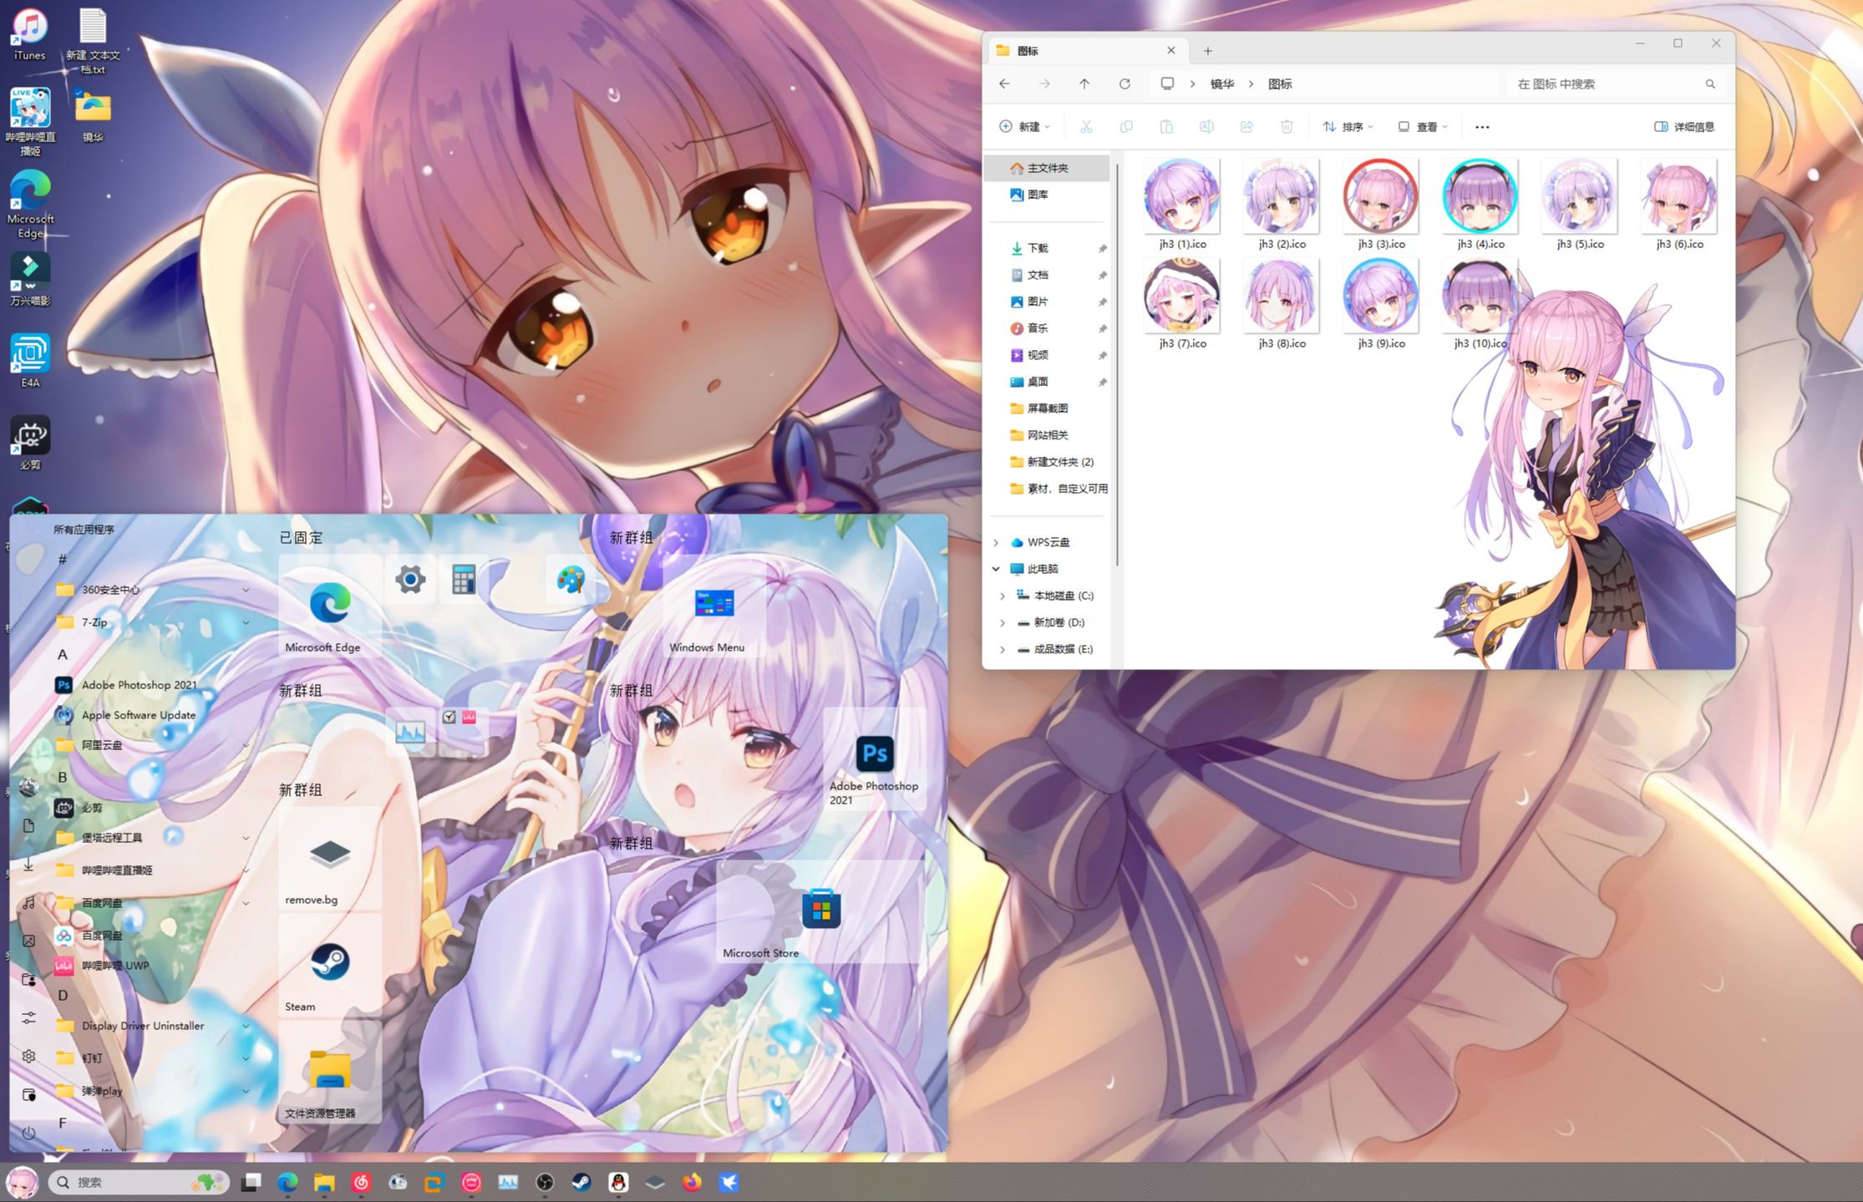1863x1202 pixels.
Task: Open the 新建 dropdown in Explorer
Action: pos(1024,127)
